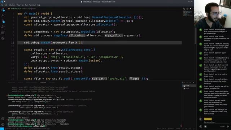Open the Terminal menu

(32, 5)
